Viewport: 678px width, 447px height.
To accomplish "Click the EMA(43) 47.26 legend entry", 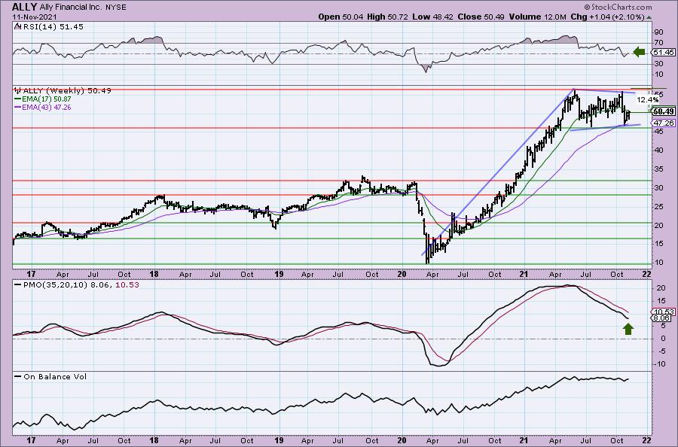I will [46, 107].
